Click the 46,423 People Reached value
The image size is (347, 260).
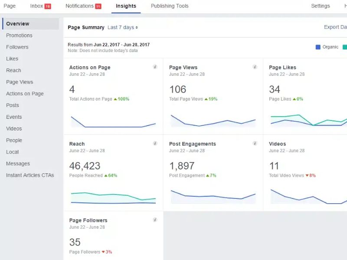coord(85,166)
